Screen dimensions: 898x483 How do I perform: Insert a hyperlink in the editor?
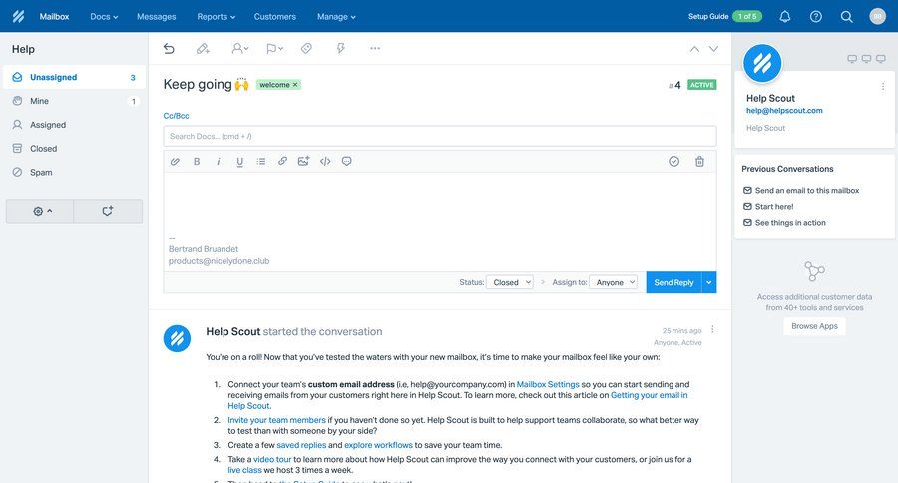tap(283, 161)
